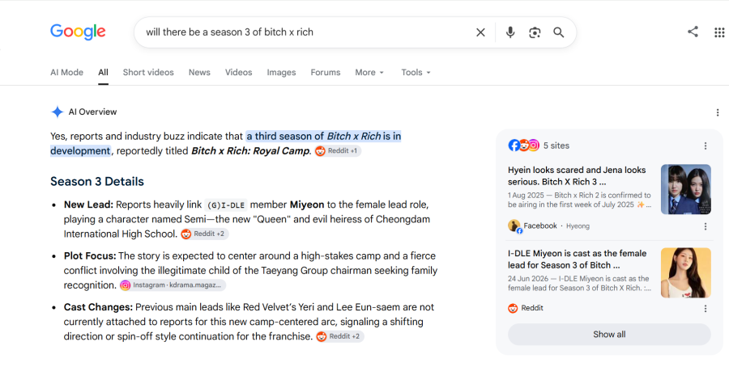Viewport: 729px width, 367px height.
Task: Open I-DLE Miyeon cast Reddit result
Action: click(x=577, y=259)
